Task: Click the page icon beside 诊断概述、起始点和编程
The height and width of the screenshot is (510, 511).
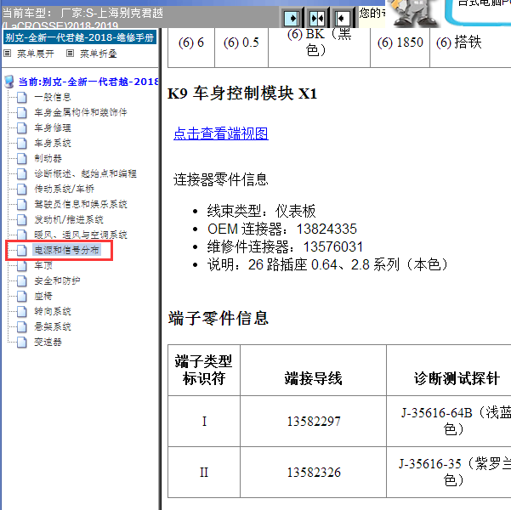Action: point(22,173)
